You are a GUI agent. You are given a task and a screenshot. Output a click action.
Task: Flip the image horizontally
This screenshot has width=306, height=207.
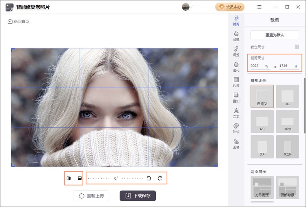tap(69, 178)
